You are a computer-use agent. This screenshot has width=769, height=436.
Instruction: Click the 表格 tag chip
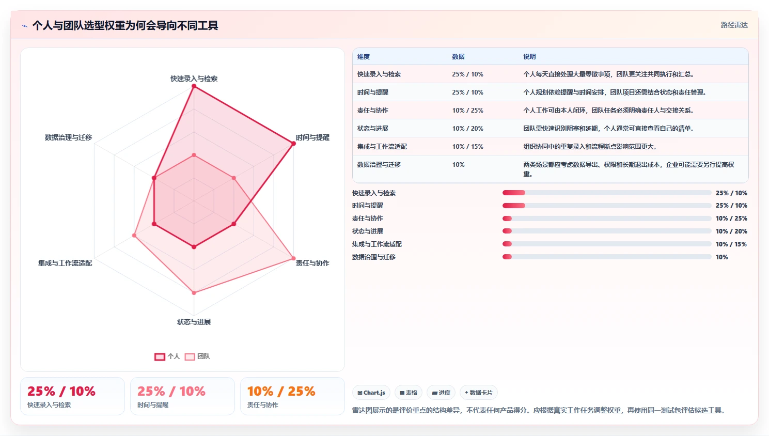(x=409, y=393)
